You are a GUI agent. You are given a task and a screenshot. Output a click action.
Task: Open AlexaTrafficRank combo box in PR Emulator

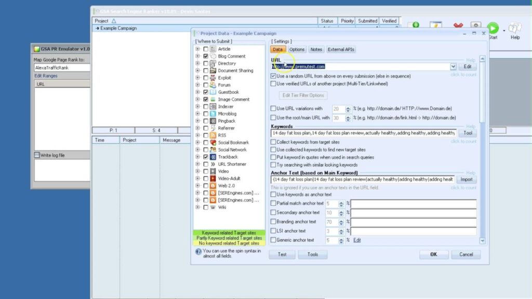pyautogui.click(x=62, y=67)
